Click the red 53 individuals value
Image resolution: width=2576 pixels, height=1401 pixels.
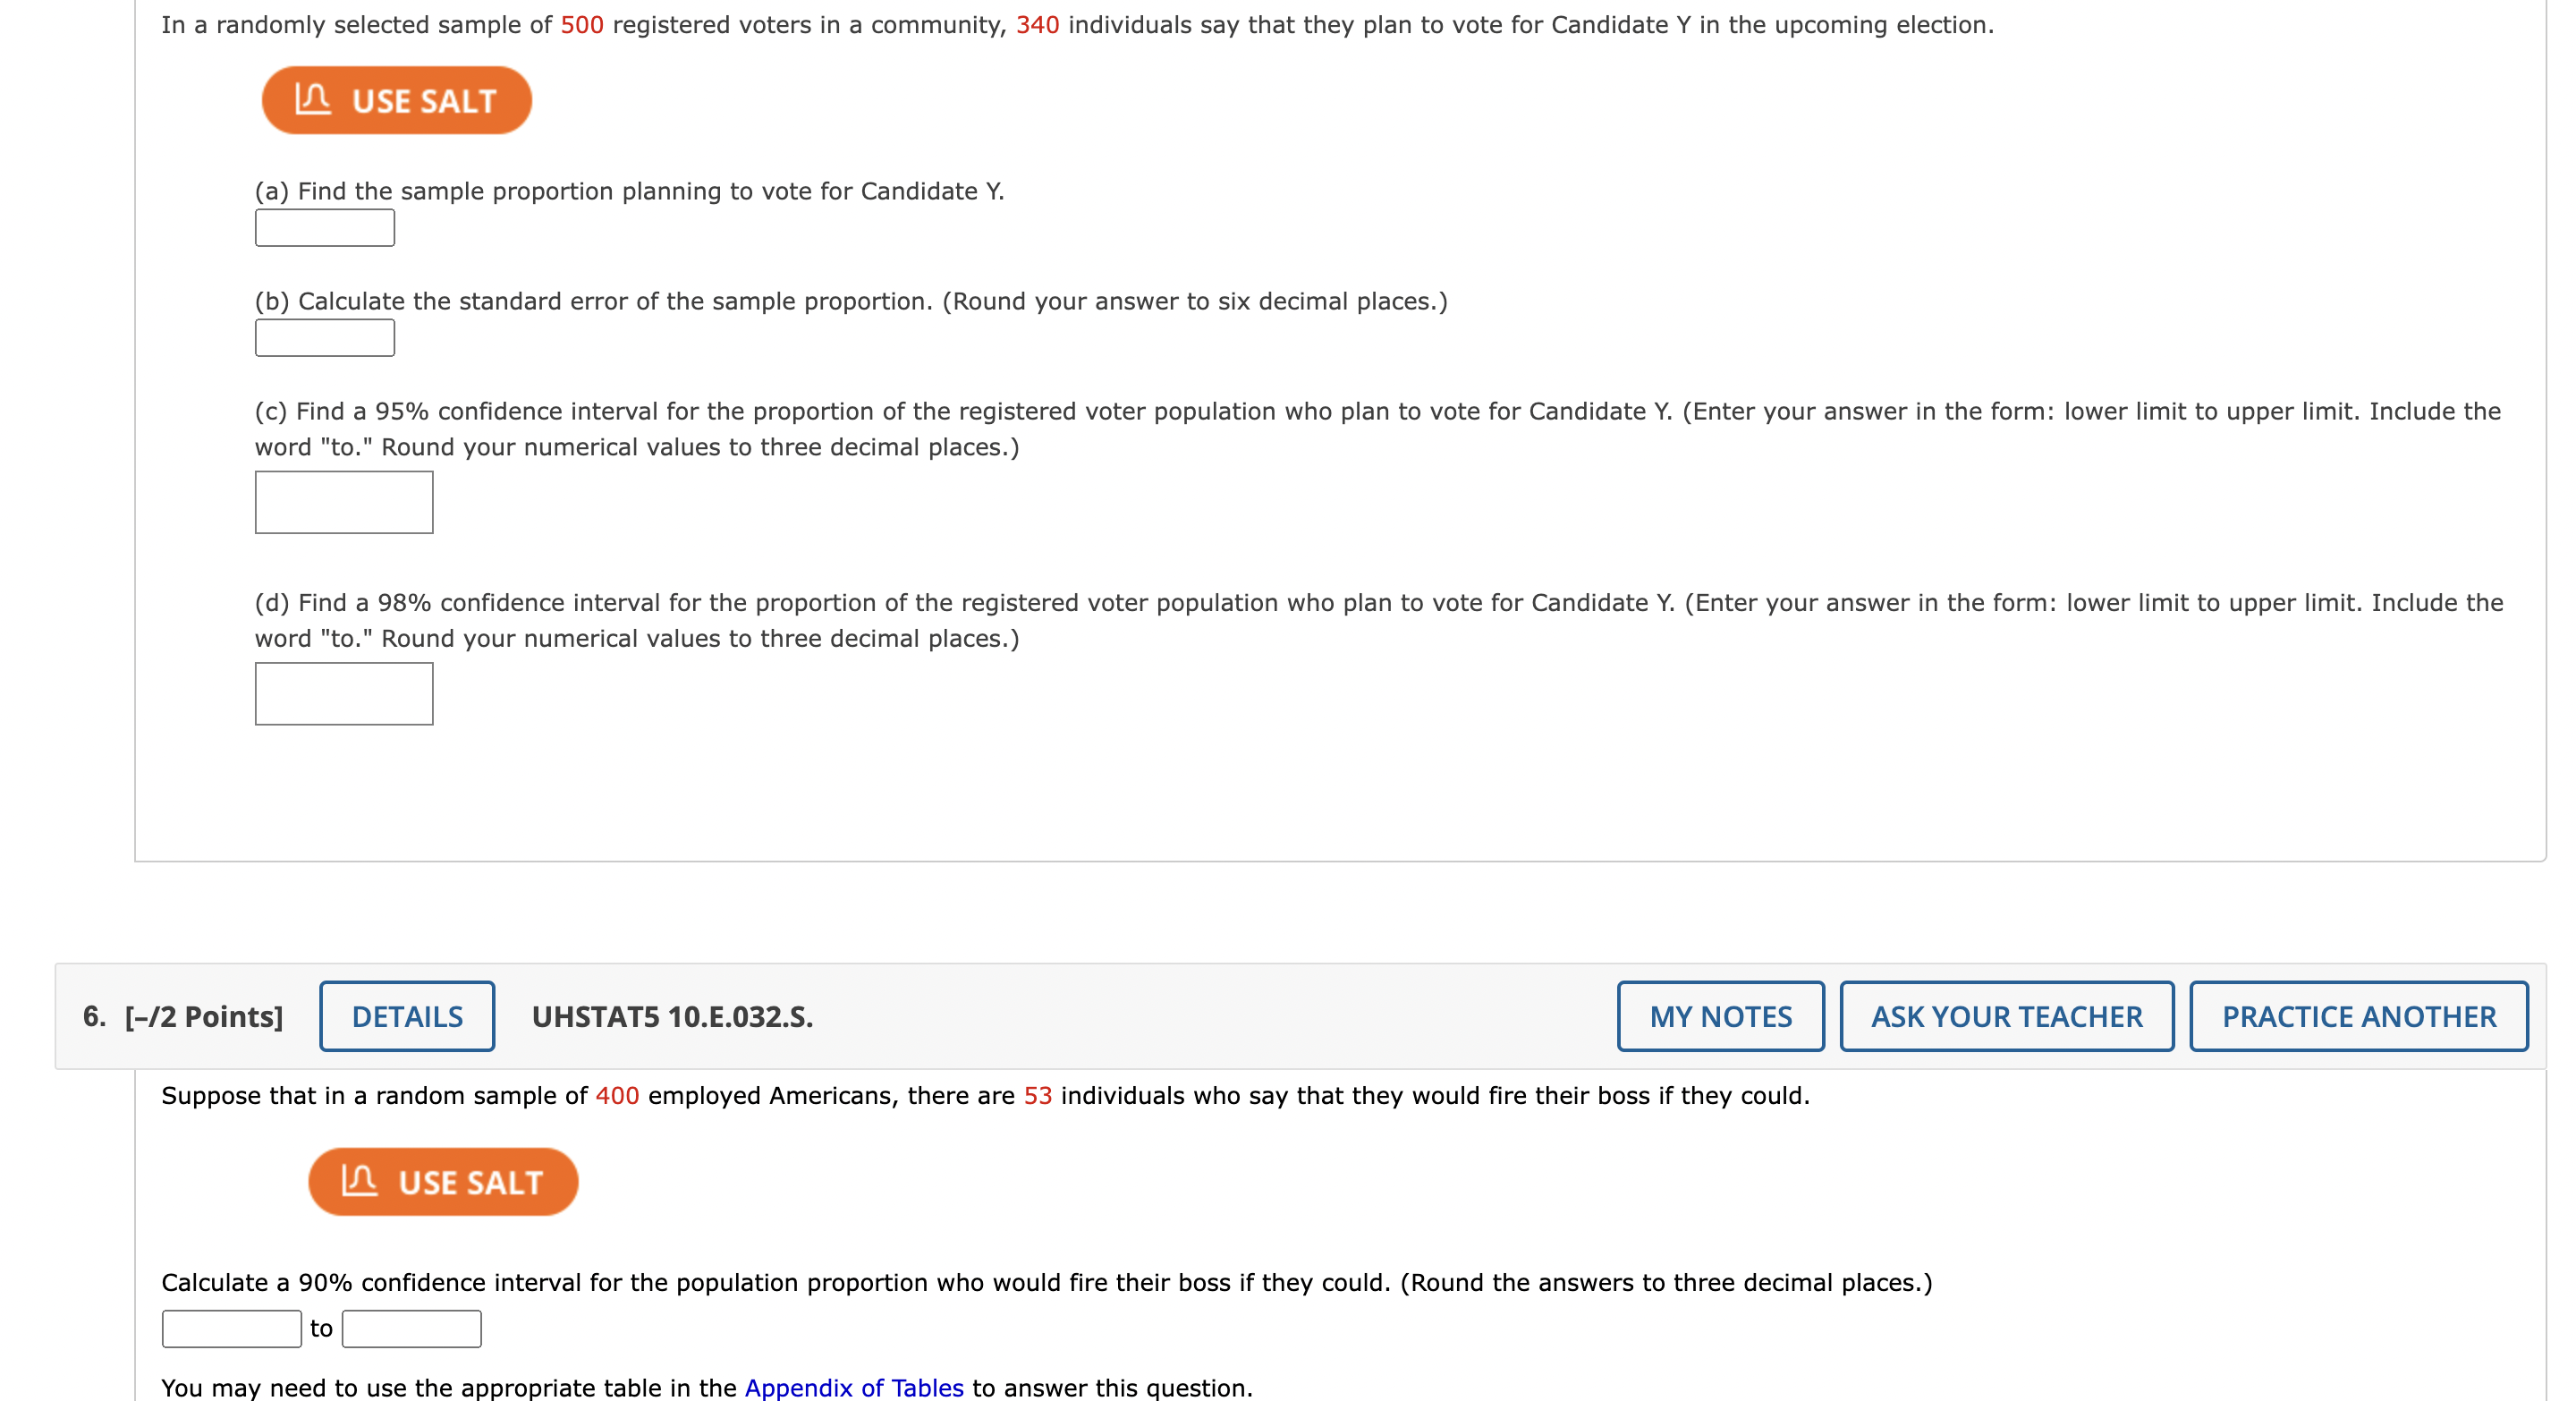(1036, 1095)
